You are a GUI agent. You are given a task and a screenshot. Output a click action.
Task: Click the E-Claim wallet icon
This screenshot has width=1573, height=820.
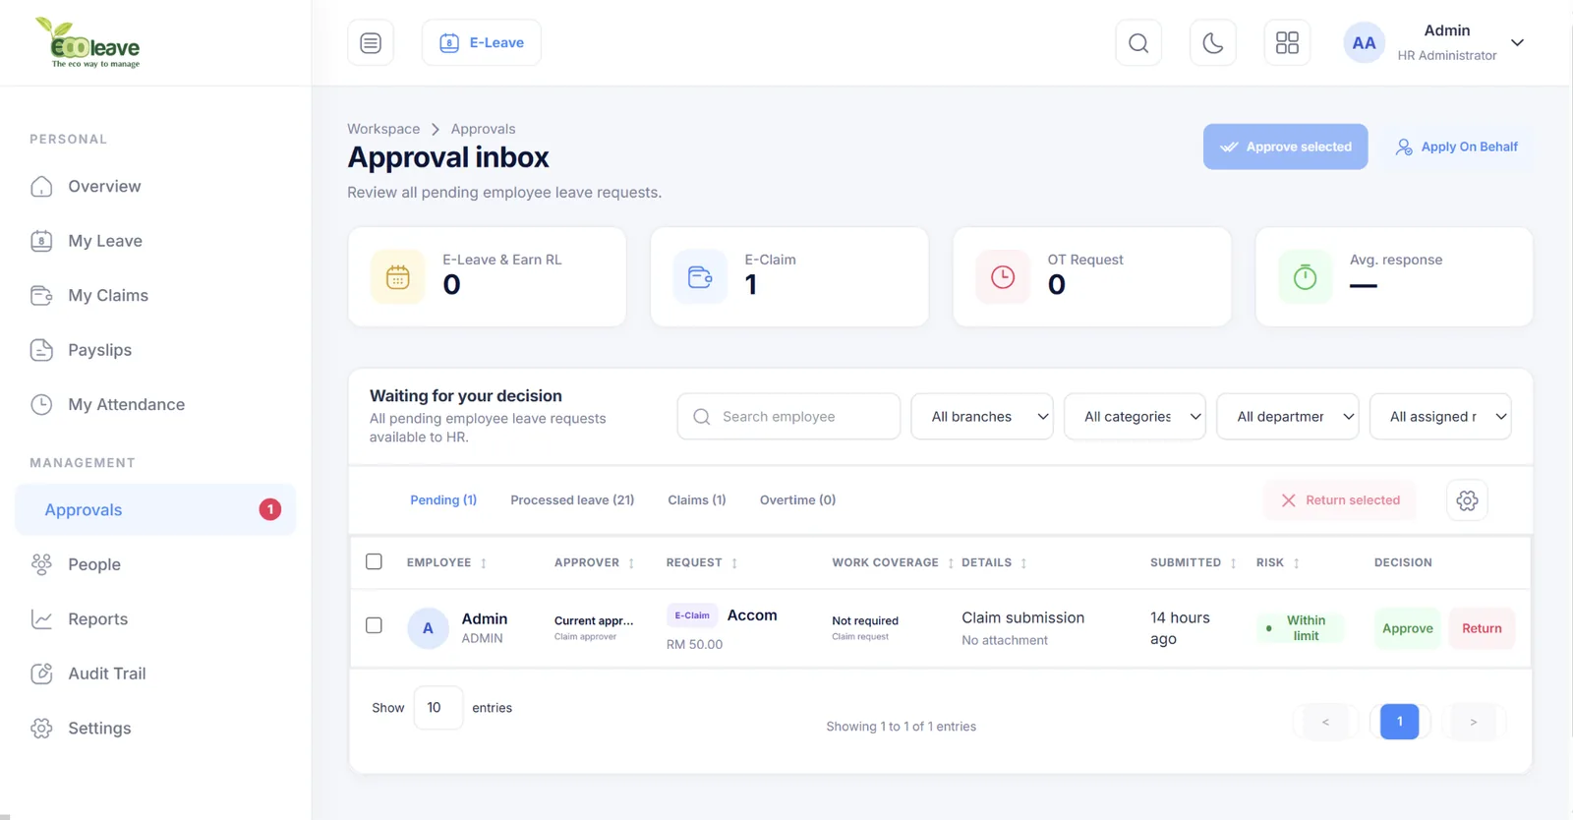point(700,277)
